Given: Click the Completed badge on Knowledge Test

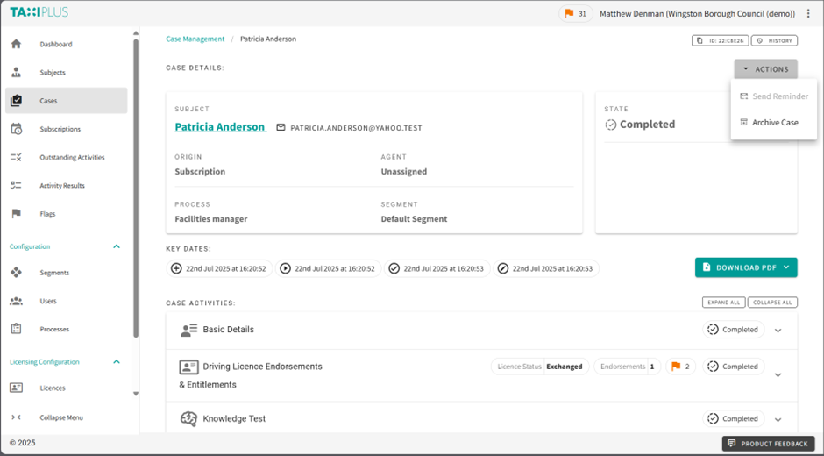Looking at the screenshot, I should tap(734, 418).
